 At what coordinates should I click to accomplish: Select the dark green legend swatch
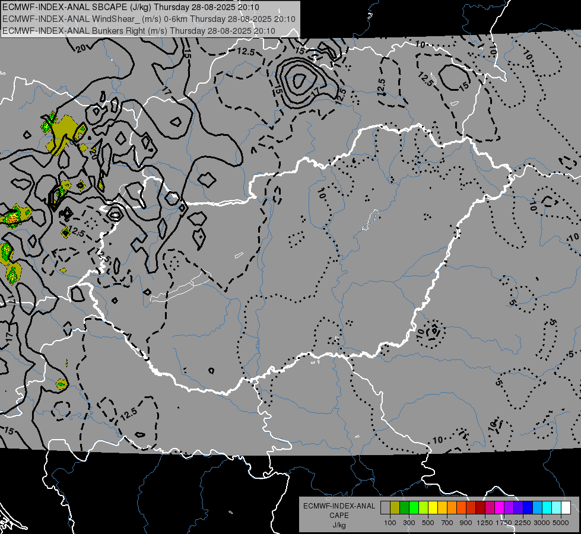coord(404,507)
